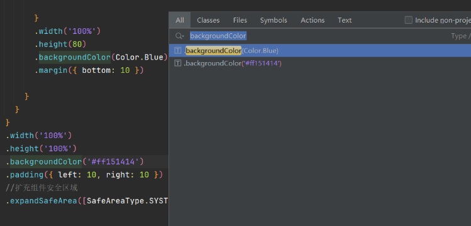Viewport: 471px width, 226px height.
Task: Switch to the All search tab
Action: coord(180,20)
